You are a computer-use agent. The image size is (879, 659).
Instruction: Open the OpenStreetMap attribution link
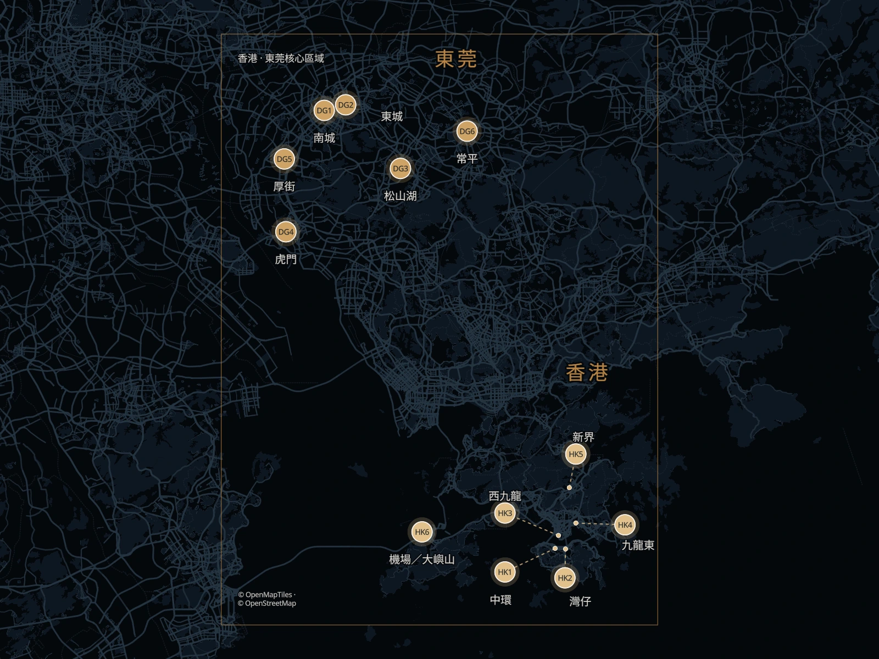(266, 604)
